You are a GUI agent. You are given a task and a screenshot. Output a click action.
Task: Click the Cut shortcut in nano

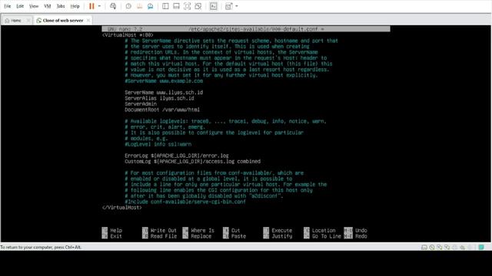231,230
